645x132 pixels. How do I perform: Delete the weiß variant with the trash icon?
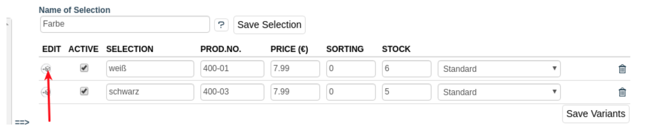[622, 69]
